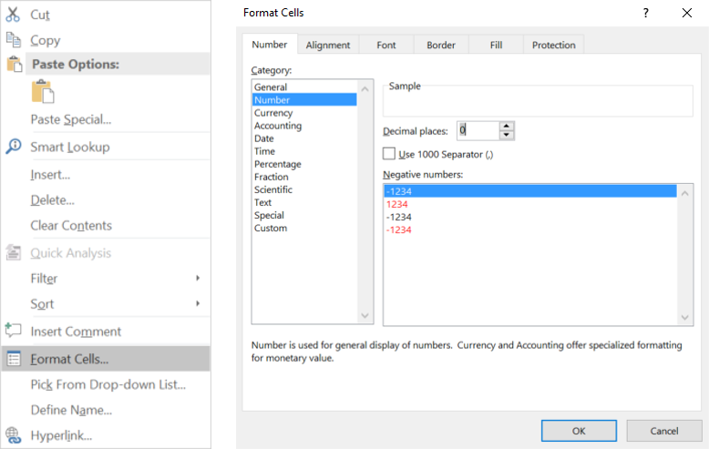Screen dimensions: 709x449
Task: Click the Paste Options clipboard icon in header
Action: click(15, 64)
